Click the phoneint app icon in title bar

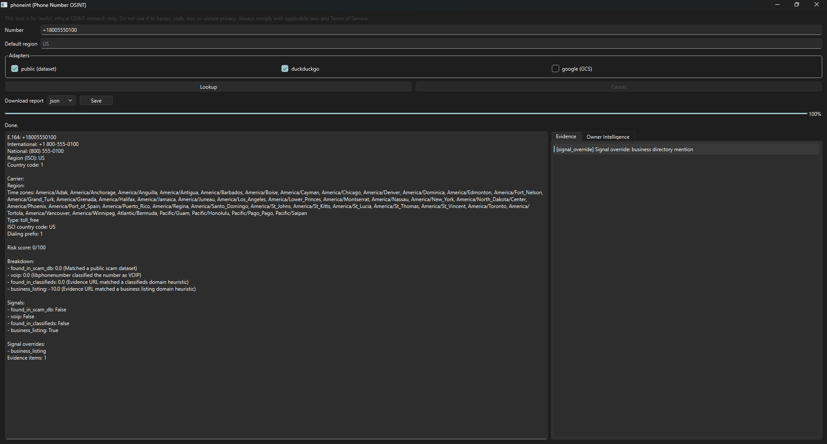pos(4,5)
